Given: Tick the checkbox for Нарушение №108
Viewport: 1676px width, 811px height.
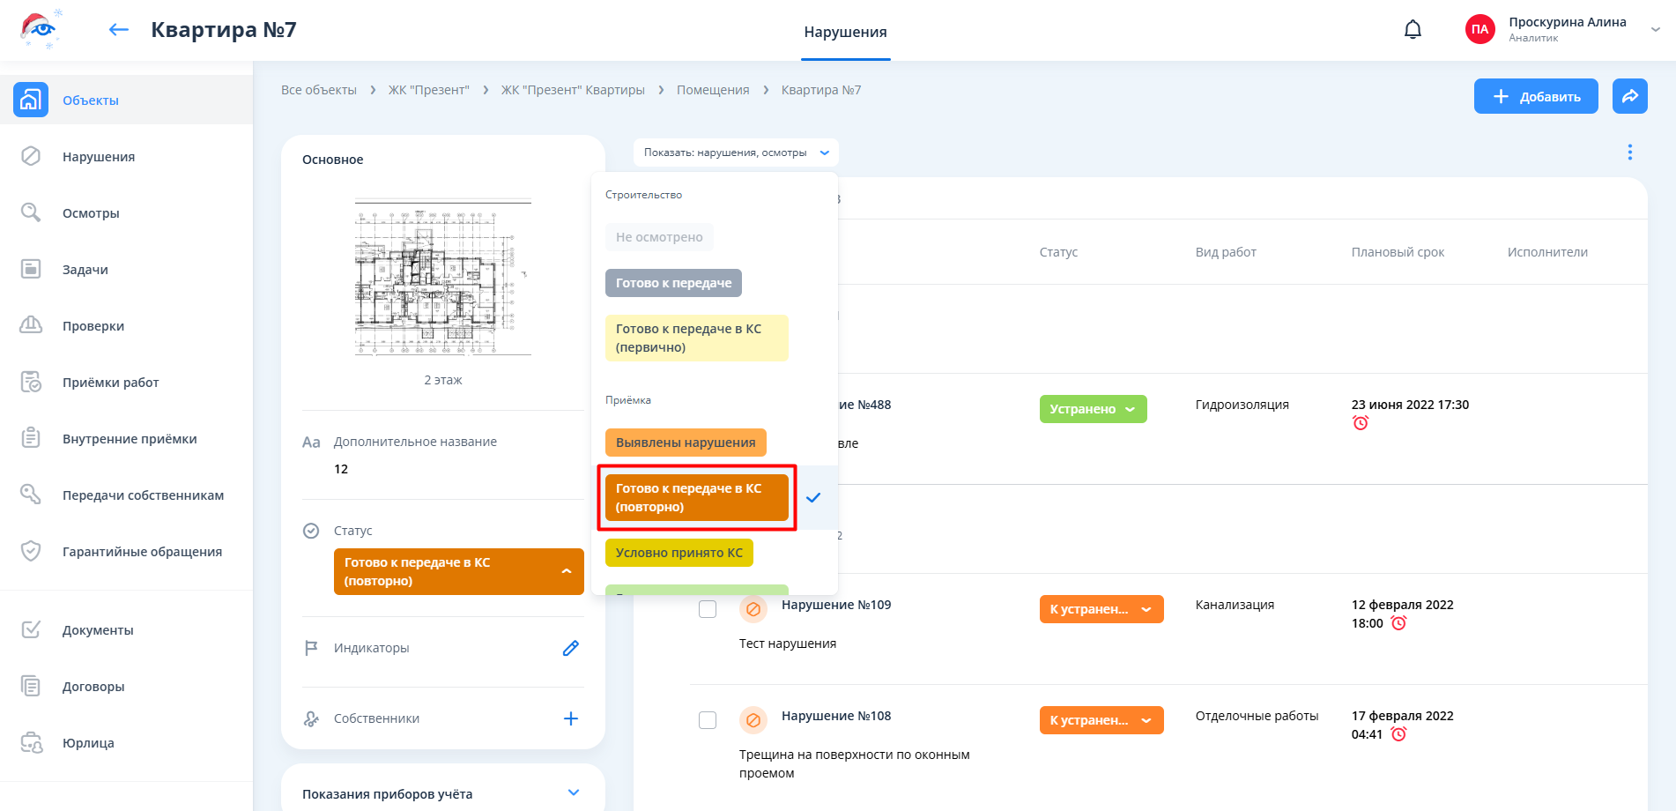Looking at the screenshot, I should pyautogui.click(x=708, y=720).
